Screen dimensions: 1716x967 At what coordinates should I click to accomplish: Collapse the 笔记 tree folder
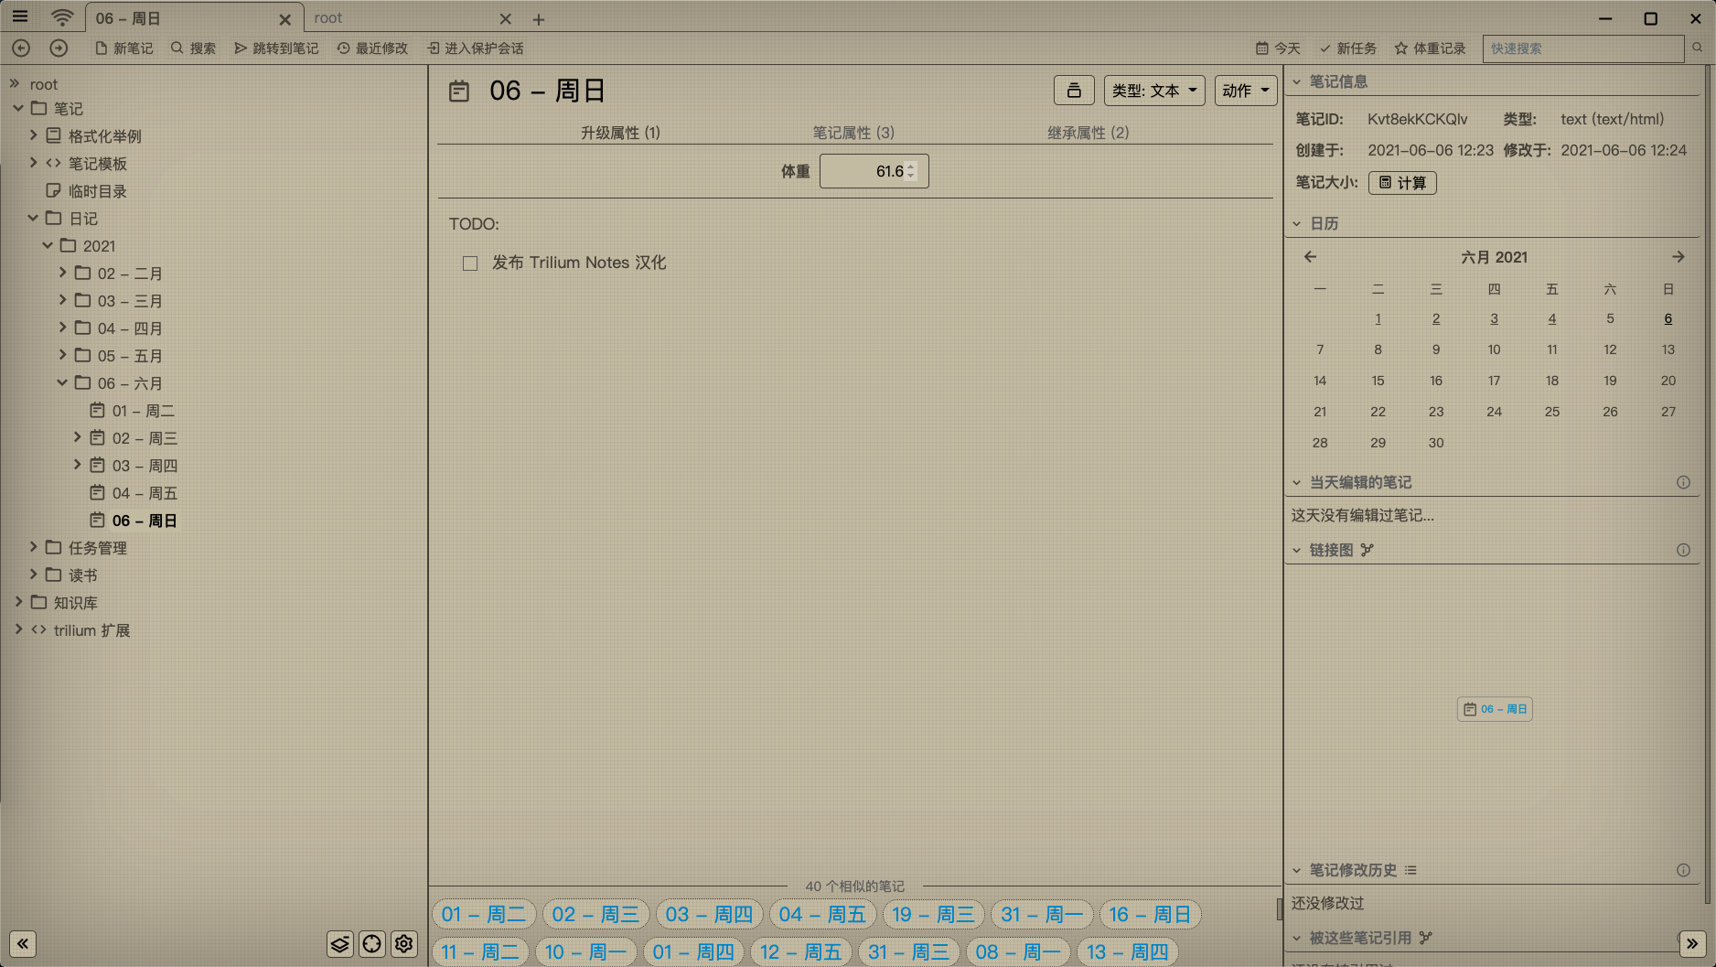tap(18, 108)
